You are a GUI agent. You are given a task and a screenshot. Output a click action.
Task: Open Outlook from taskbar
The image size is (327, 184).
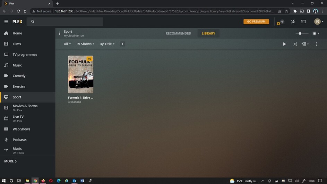click(75, 181)
